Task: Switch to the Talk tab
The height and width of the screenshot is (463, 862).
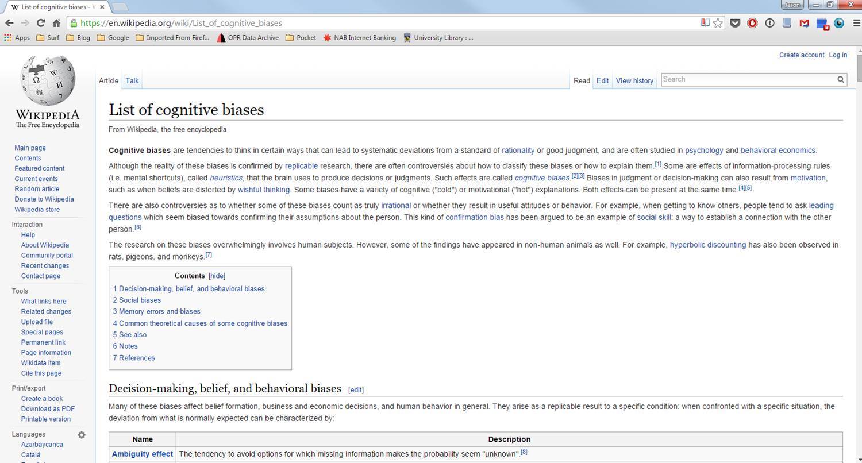Action: pyautogui.click(x=132, y=80)
